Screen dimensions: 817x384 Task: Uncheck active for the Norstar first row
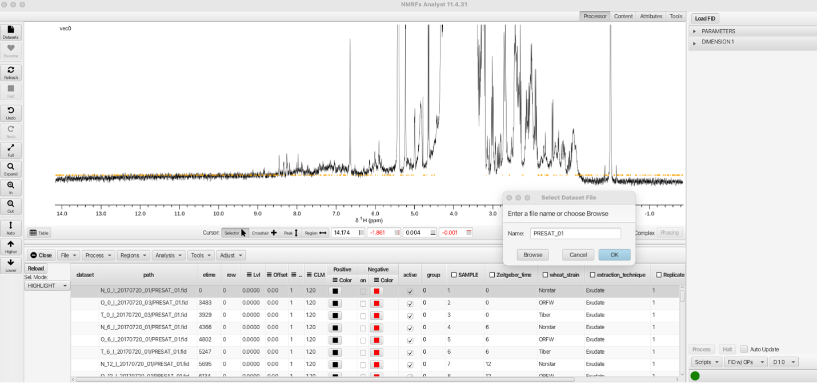(x=410, y=291)
